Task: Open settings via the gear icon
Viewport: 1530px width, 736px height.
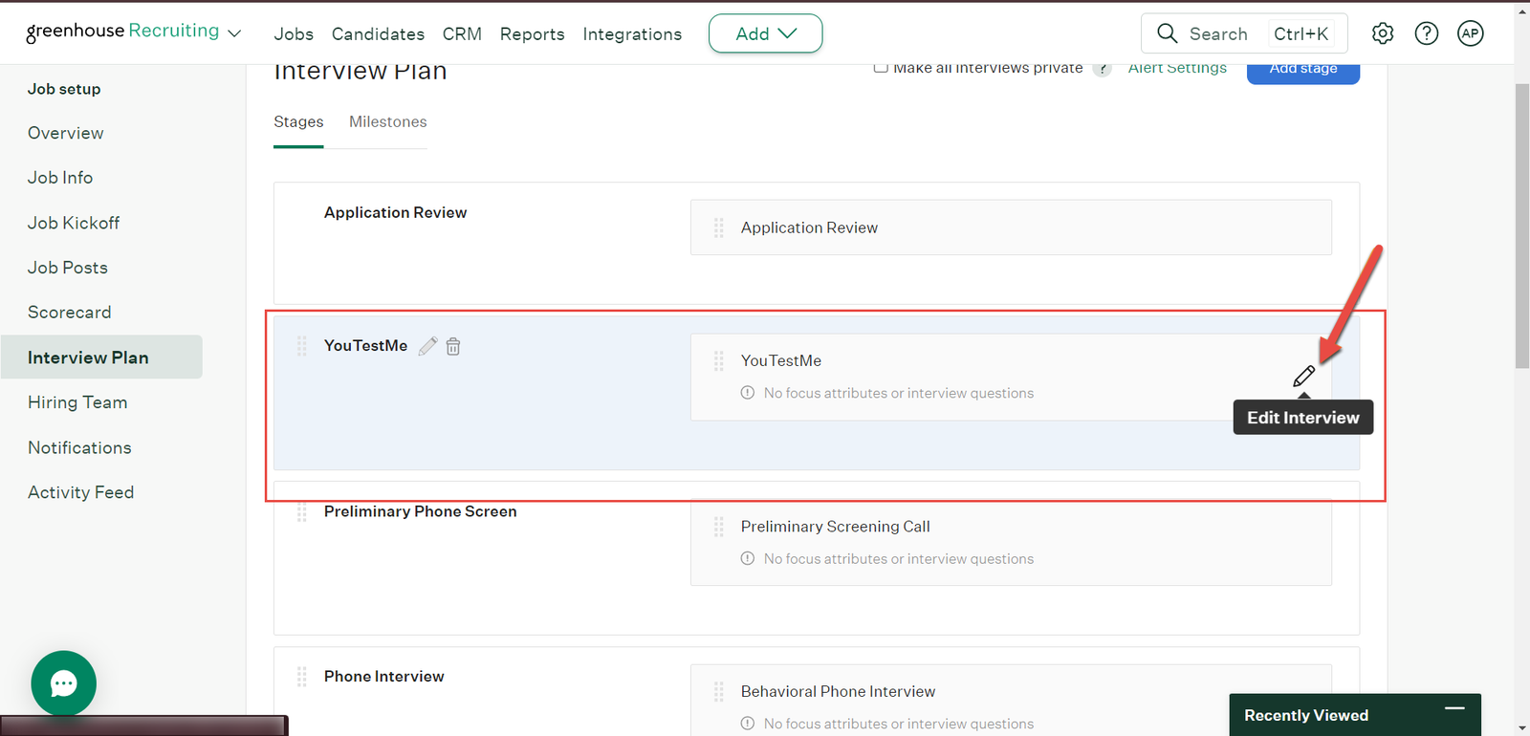Action: click(x=1383, y=33)
